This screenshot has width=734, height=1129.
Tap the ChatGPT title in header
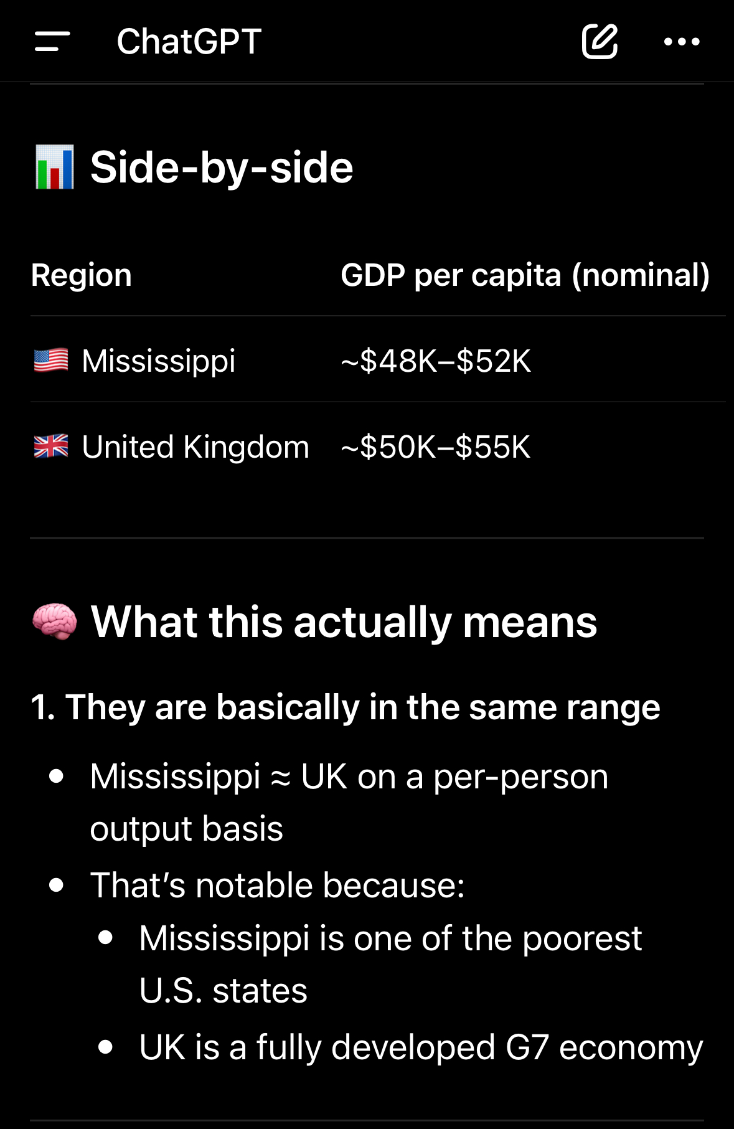189,42
